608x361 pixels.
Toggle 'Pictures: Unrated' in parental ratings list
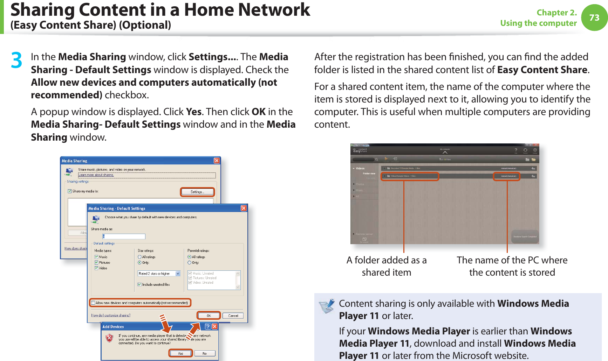pos(190,278)
